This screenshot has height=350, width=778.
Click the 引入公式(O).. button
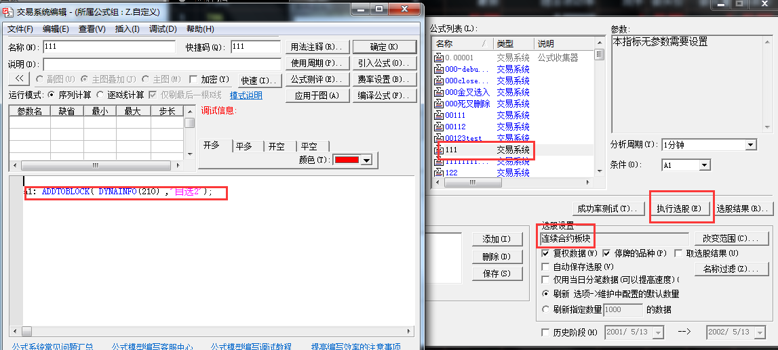(385, 64)
